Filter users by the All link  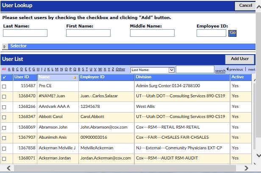click(x=4, y=69)
